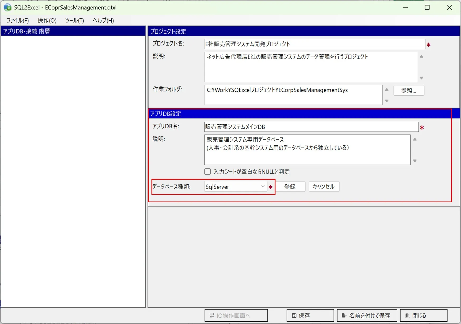Viewport: 461px width, 324px height.
Task: Click the プロジェクト設定 section header
Action: tap(304, 31)
